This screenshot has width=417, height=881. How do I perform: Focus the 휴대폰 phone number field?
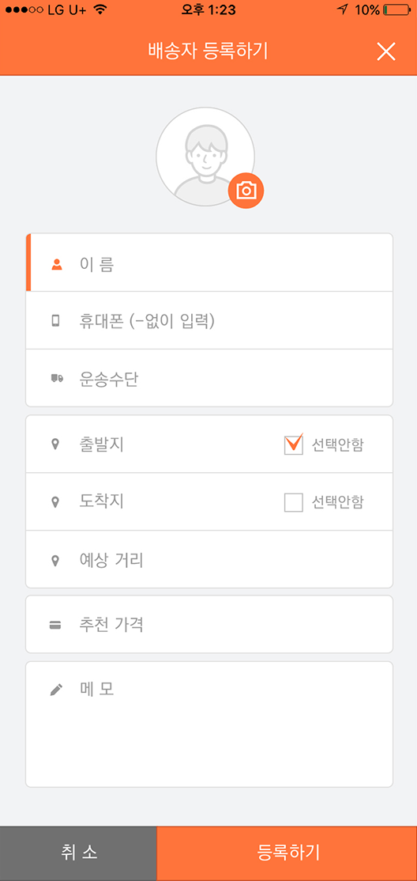pos(209,320)
